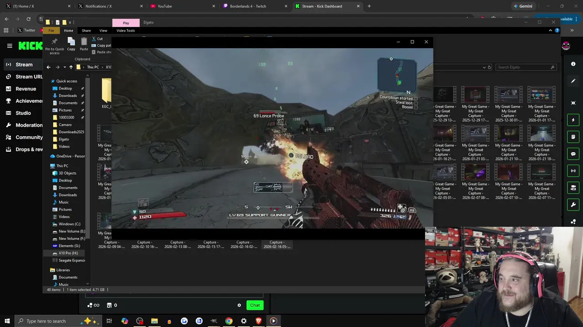Screen dimensions: 583x327
Task: Open Copilot icon on the taskbar
Action: [124, 321]
